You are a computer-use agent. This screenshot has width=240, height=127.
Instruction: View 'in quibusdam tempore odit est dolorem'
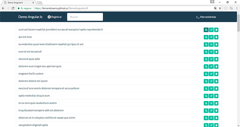(x=206, y=111)
